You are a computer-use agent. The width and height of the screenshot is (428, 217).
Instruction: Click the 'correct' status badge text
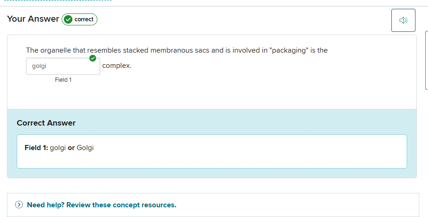(84, 19)
